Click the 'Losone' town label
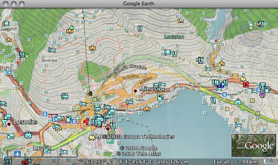This screenshot has width=278, height=165. coord(25,122)
